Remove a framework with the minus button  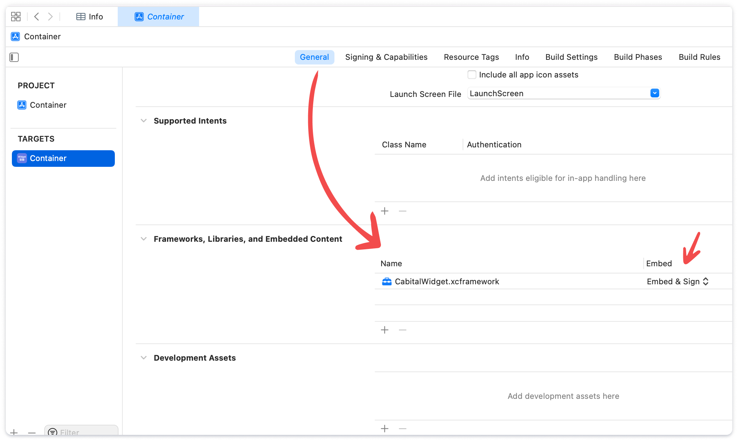(x=402, y=330)
